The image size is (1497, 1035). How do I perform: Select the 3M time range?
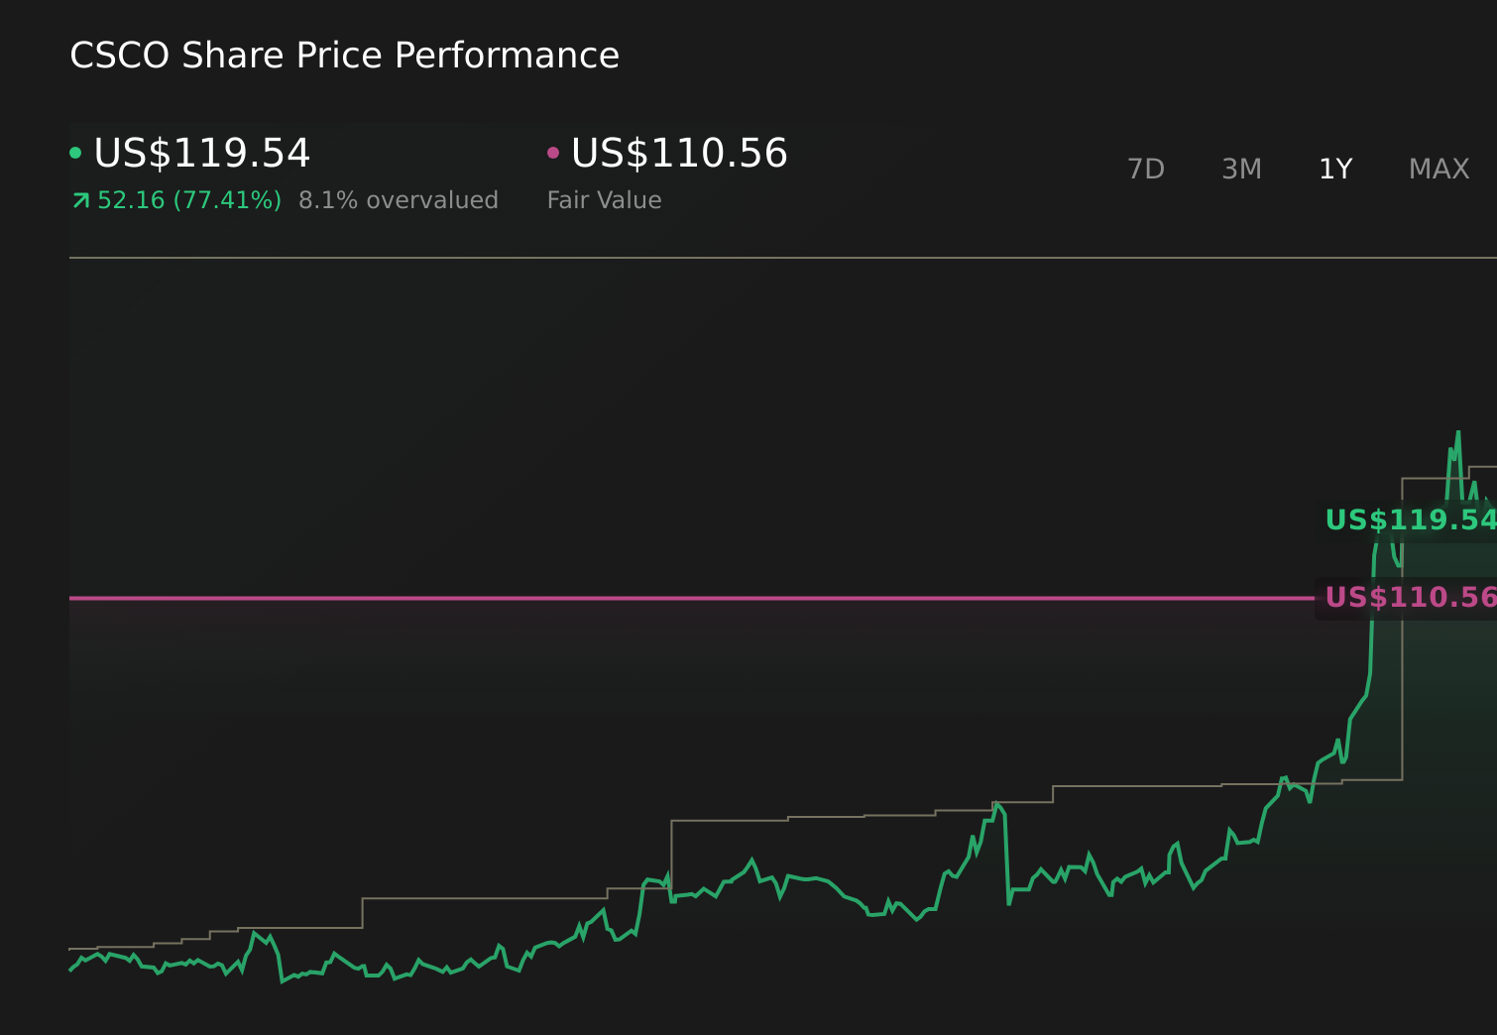tap(1241, 170)
